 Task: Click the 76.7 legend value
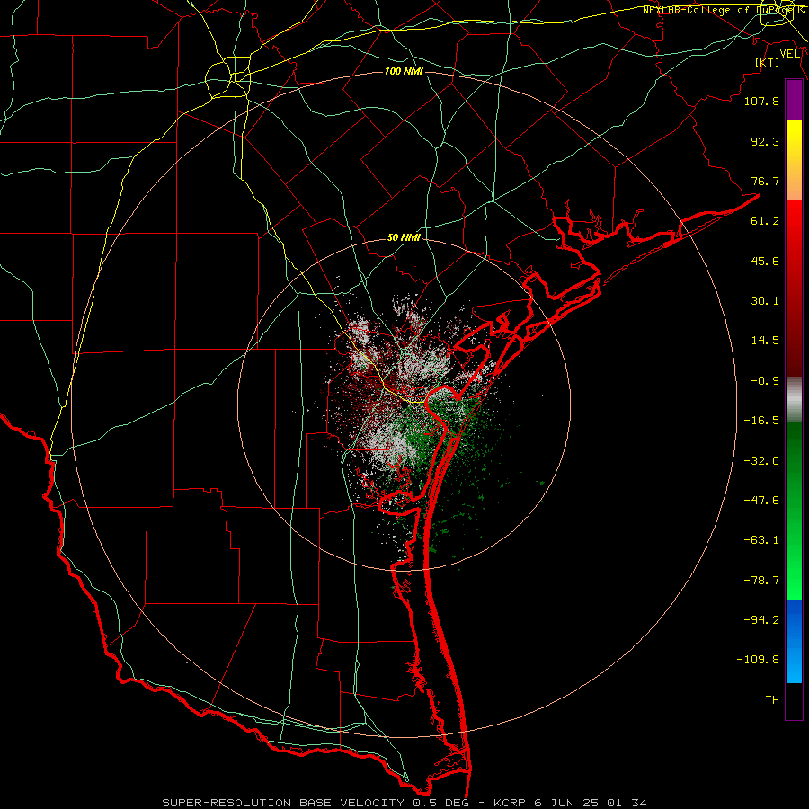(765, 181)
